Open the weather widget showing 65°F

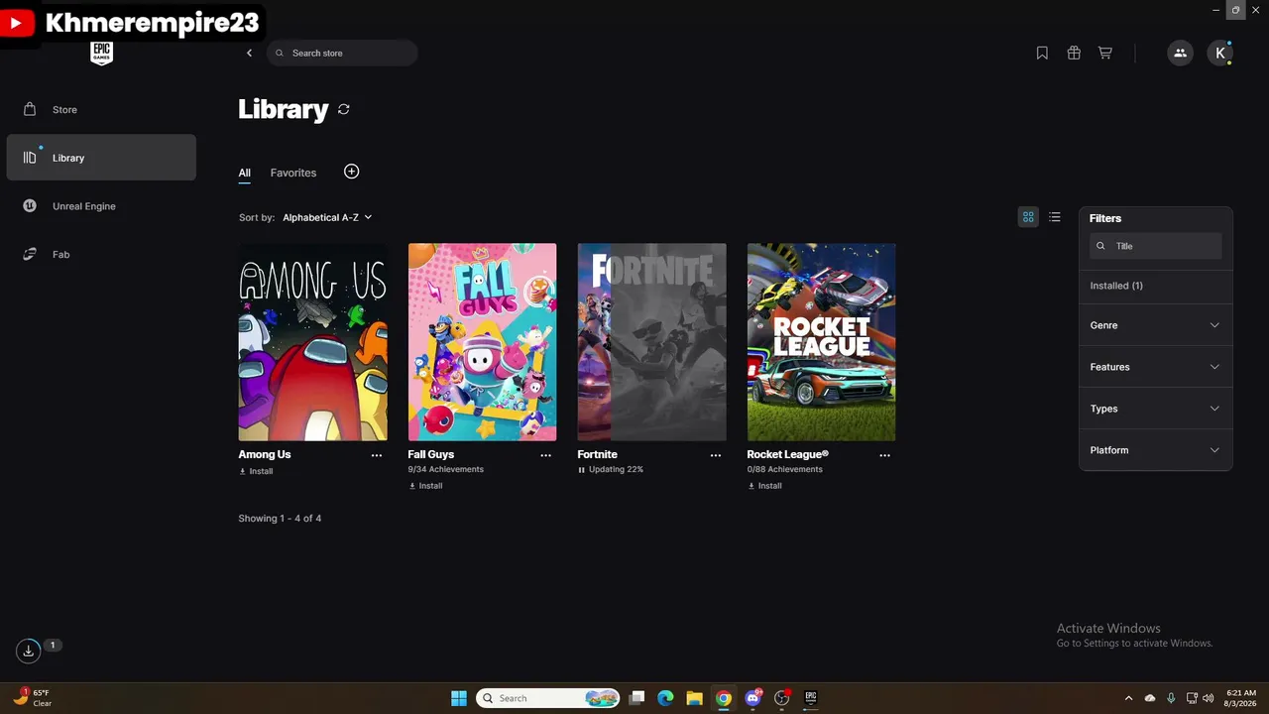pos(33,698)
